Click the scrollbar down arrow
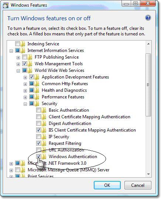The width and height of the screenshot is (161, 199). point(148,174)
